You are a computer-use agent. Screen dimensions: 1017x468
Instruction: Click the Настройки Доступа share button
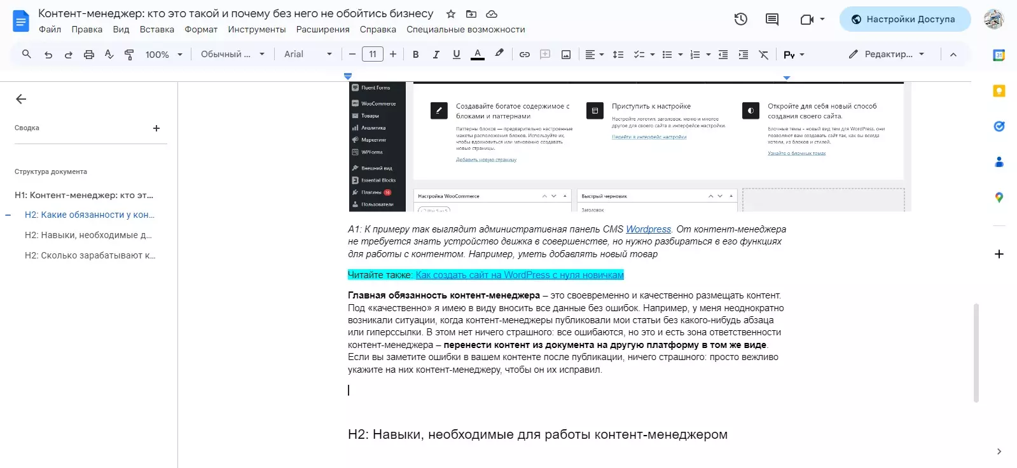tap(905, 19)
